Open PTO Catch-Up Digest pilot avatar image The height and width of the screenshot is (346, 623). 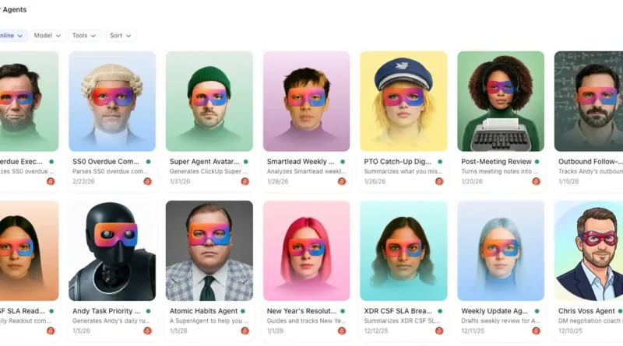(x=403, y=101)
